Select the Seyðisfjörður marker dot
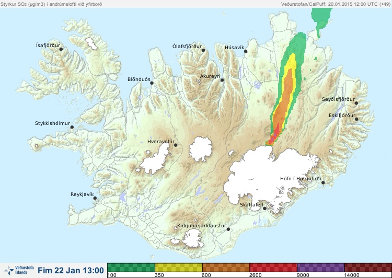 coord(356,103)
